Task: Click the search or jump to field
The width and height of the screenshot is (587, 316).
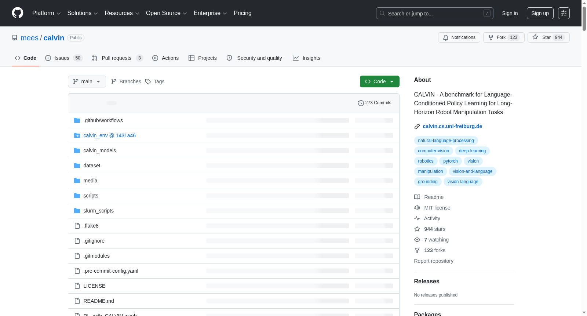Action: pyautogui.click(x=435, y=13)
